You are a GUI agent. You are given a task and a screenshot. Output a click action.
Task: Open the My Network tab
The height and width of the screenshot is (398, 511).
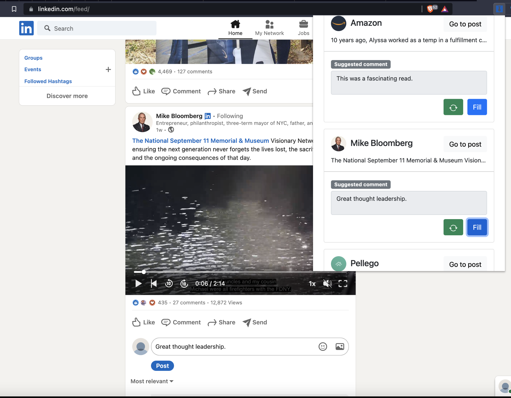coord(269,28)
